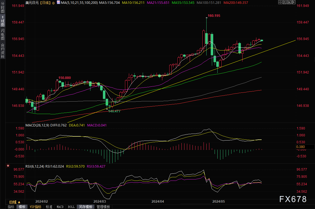Select the K线图 sidebar tab

2,21
